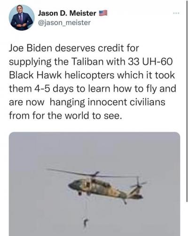Click the figure dangling below the helicopter
Image resolution: width=189 pixels, height=236 pixels.
tap(86, 222)
